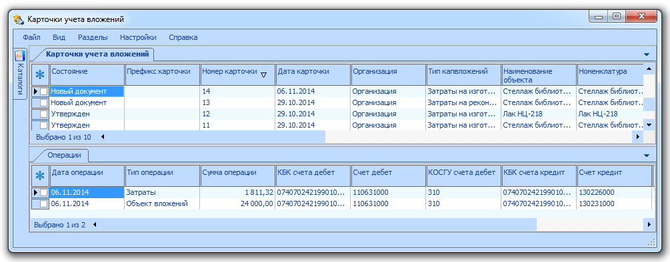
Task: Tick the checkbox for the Затраты operation
Action: click(44, 193)
